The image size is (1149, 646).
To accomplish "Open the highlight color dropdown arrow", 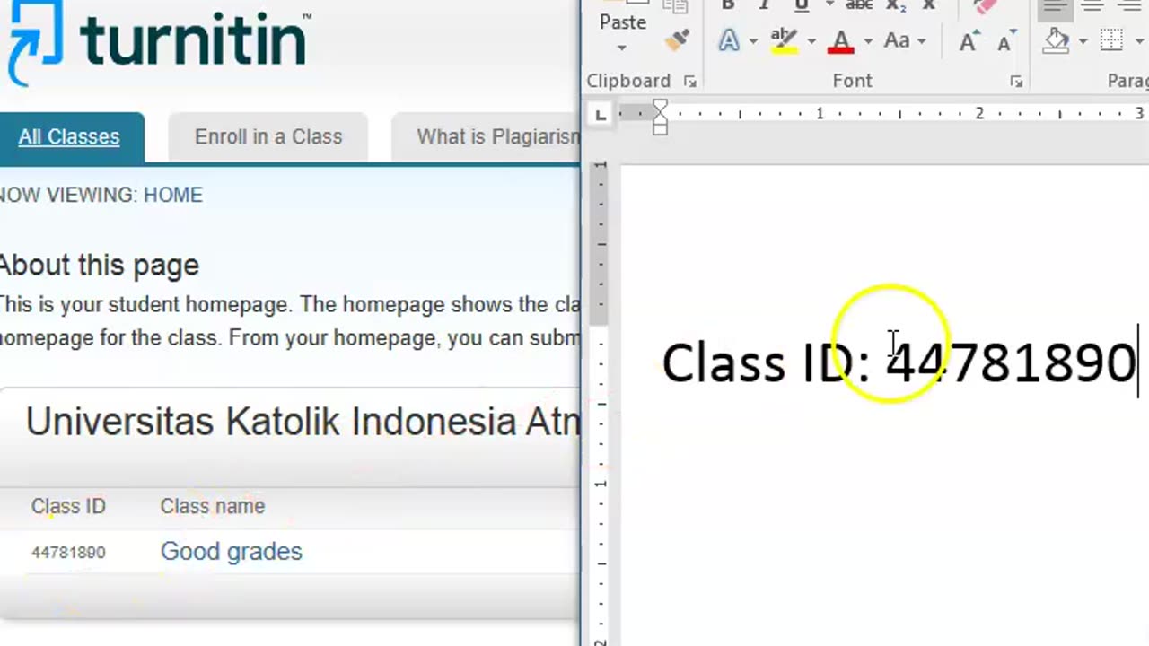I will point(811,41).
